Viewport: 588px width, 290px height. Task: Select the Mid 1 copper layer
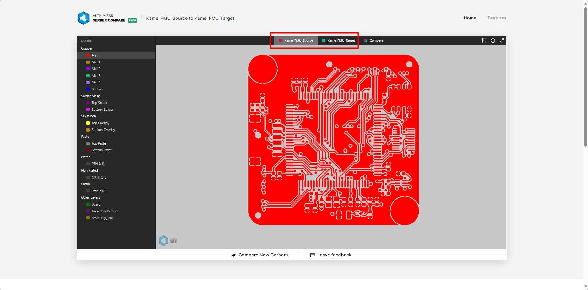point(96,62)
